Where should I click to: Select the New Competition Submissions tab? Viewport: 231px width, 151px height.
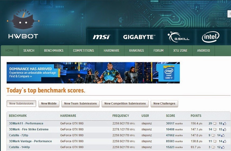pos(125,103)
